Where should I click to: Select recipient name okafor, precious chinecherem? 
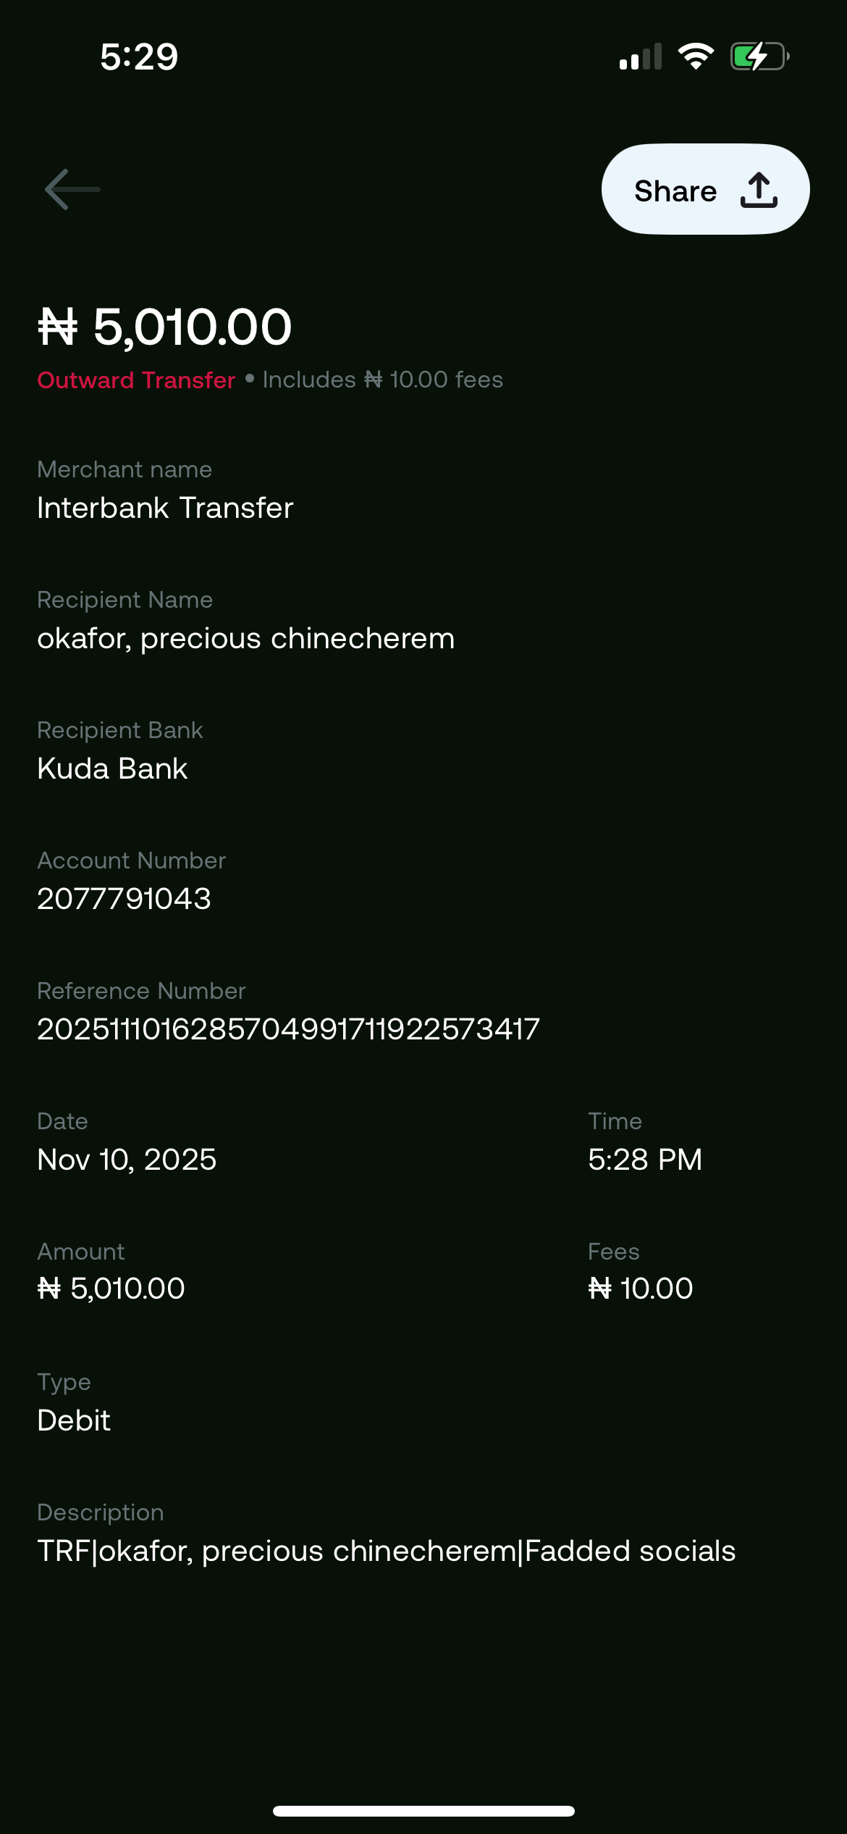click(246, 638)
